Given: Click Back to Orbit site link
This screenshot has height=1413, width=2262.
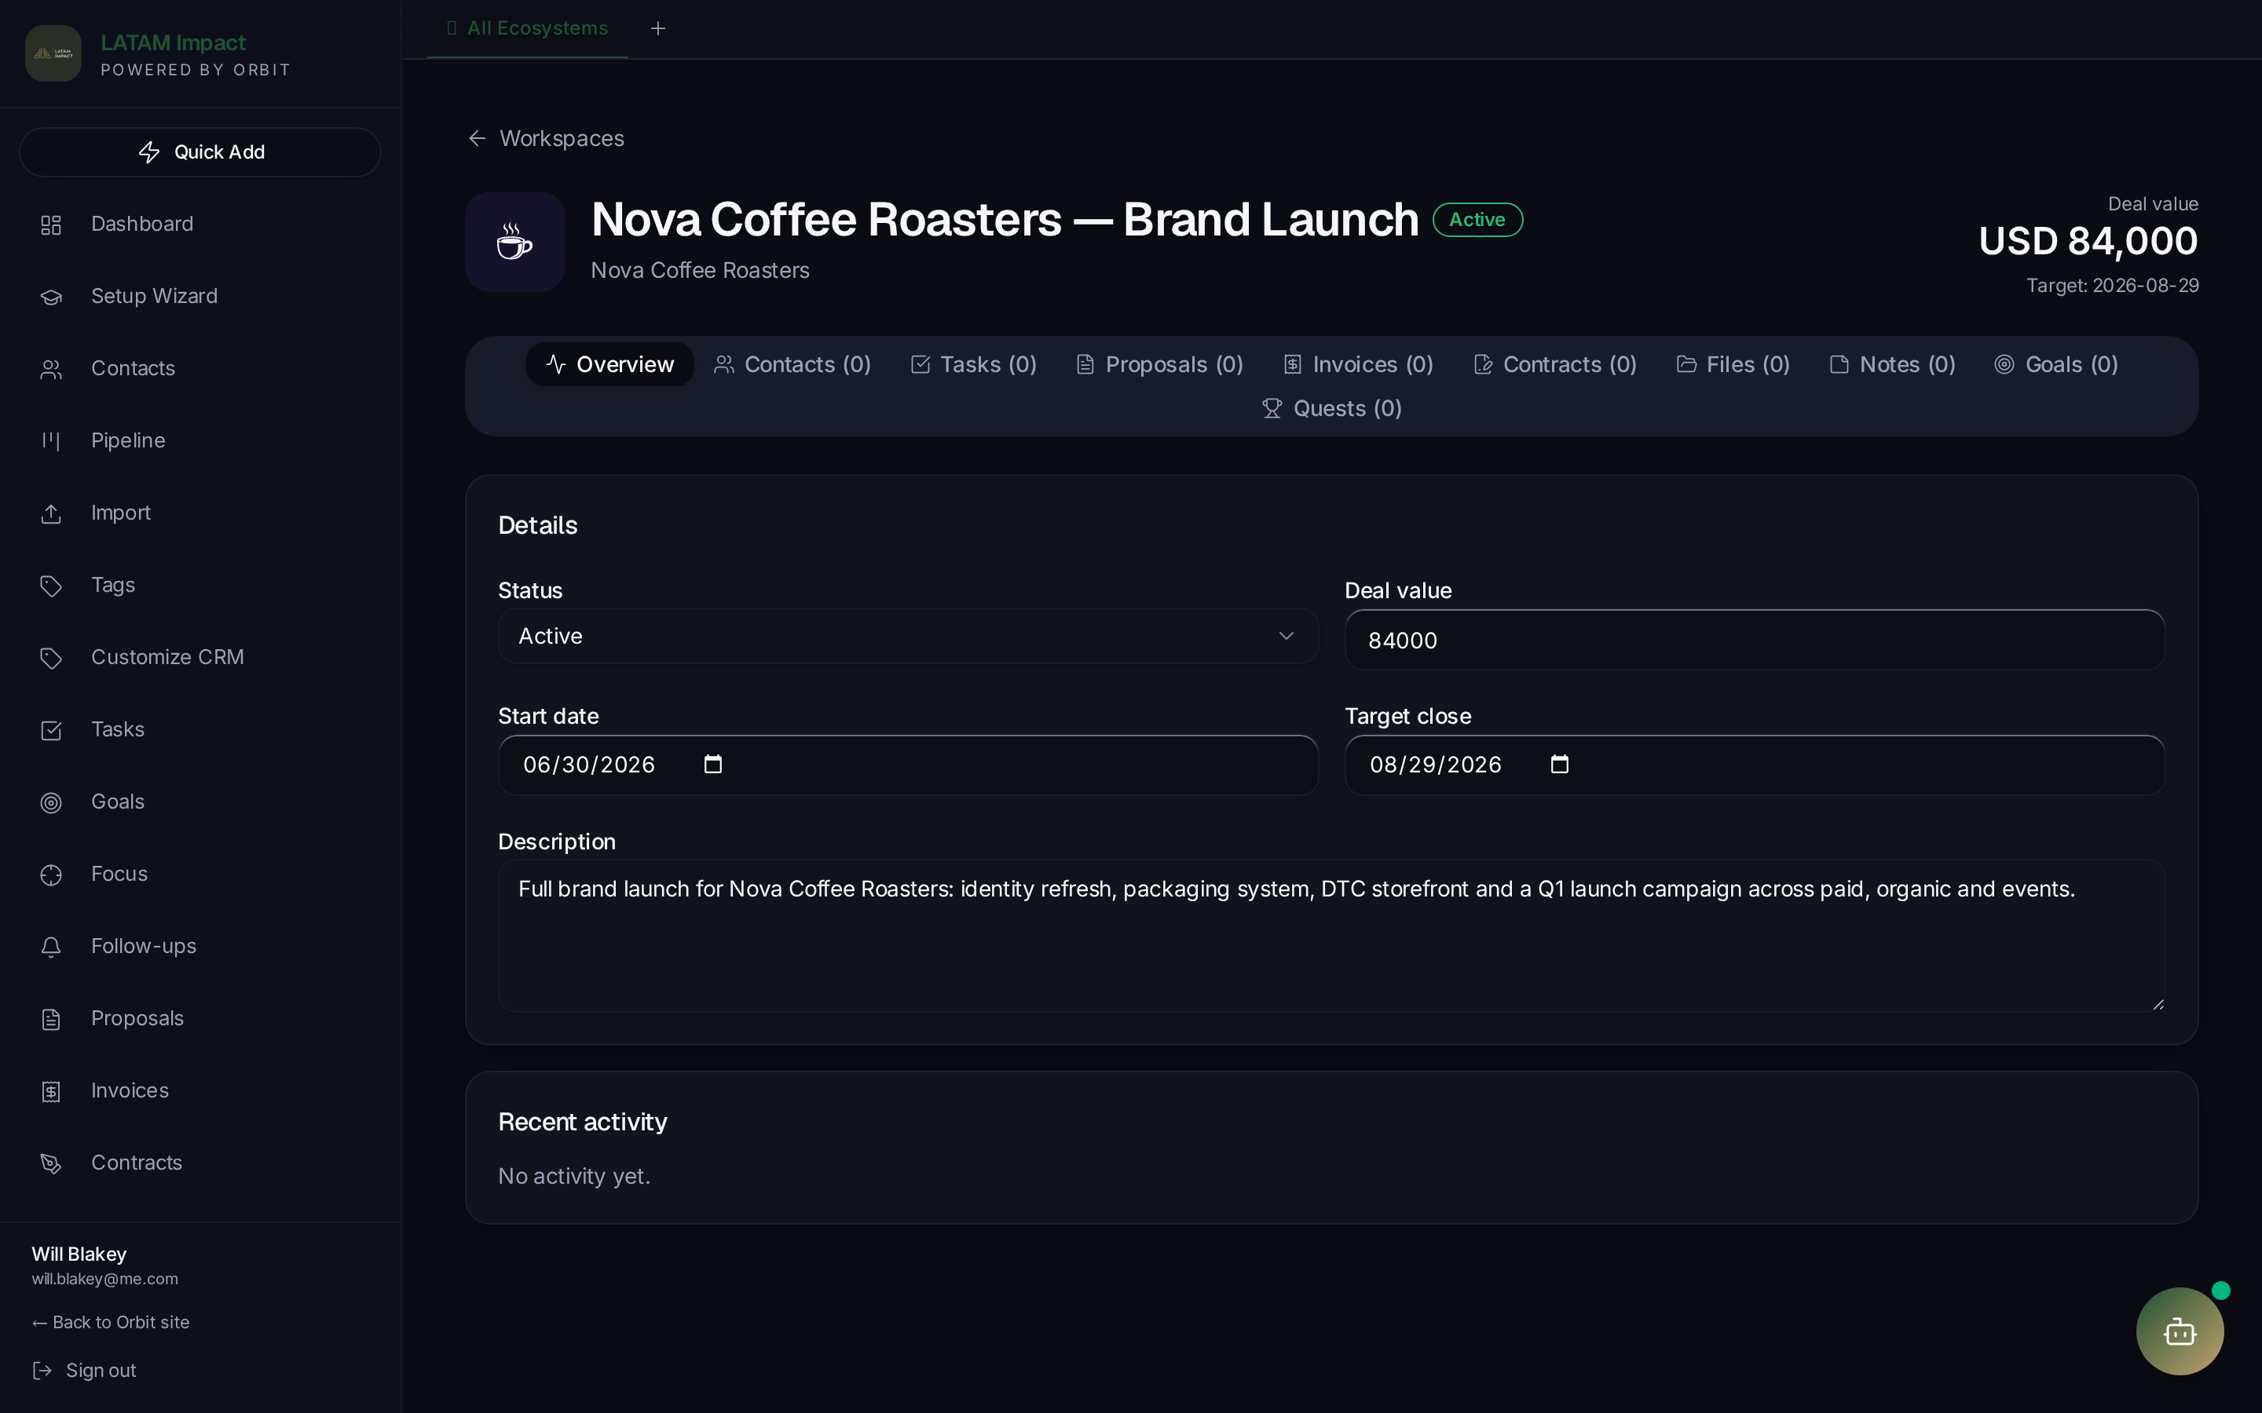Looking at the screenshot, I should pos(112,1323).
